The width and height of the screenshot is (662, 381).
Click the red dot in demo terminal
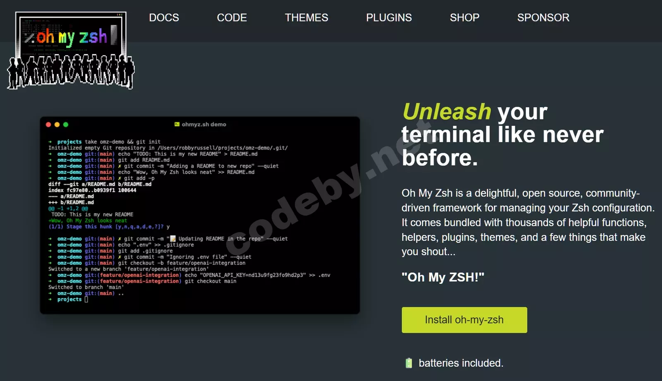tap(48, 125)
